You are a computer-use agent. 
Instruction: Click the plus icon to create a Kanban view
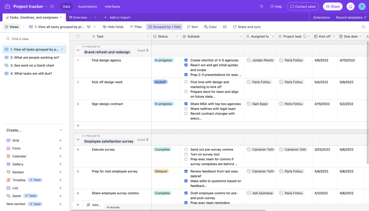[60, 172]
